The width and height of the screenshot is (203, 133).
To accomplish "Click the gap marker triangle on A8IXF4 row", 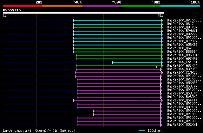I will tap(156, 67).
